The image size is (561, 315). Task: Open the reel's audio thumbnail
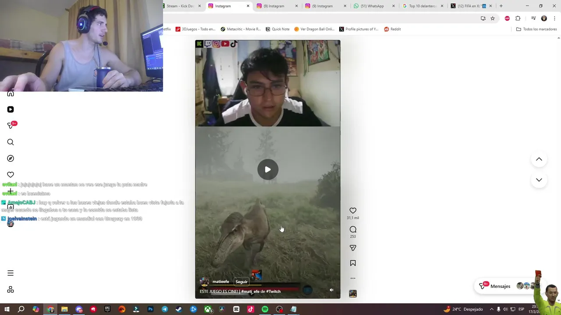[353, 294]
